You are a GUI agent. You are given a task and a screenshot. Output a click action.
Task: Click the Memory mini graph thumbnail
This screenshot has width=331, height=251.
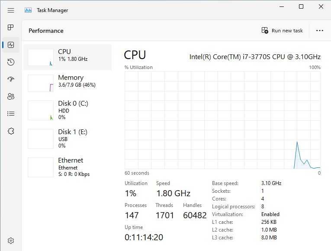coord(41,83)
